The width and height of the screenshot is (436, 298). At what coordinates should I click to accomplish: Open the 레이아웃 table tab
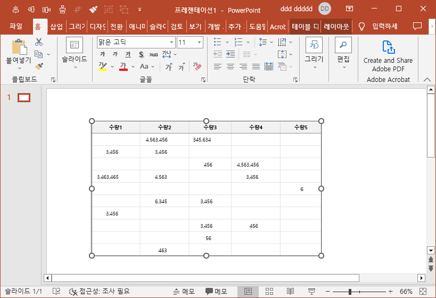336,27
